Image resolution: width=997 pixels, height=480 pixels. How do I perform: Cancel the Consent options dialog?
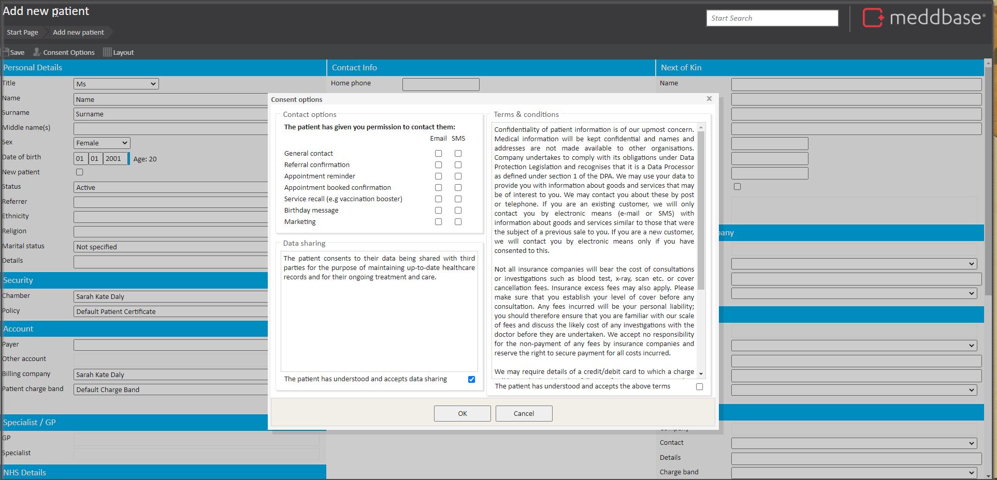[524, 413]
